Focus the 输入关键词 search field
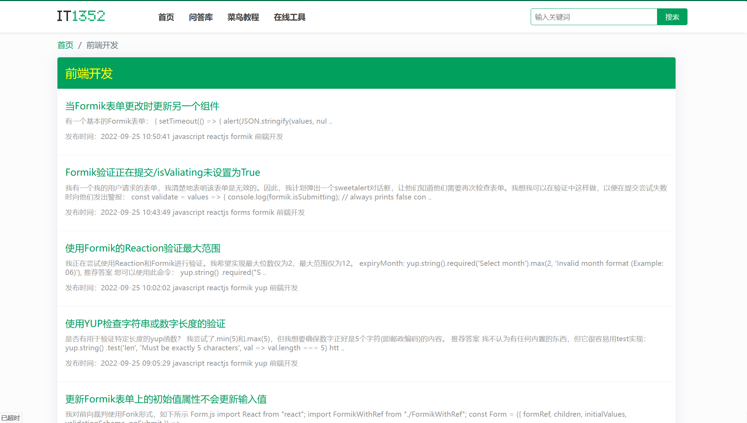Image resolution: width=747 pixels, height=423 pixels. coord(594,17)
